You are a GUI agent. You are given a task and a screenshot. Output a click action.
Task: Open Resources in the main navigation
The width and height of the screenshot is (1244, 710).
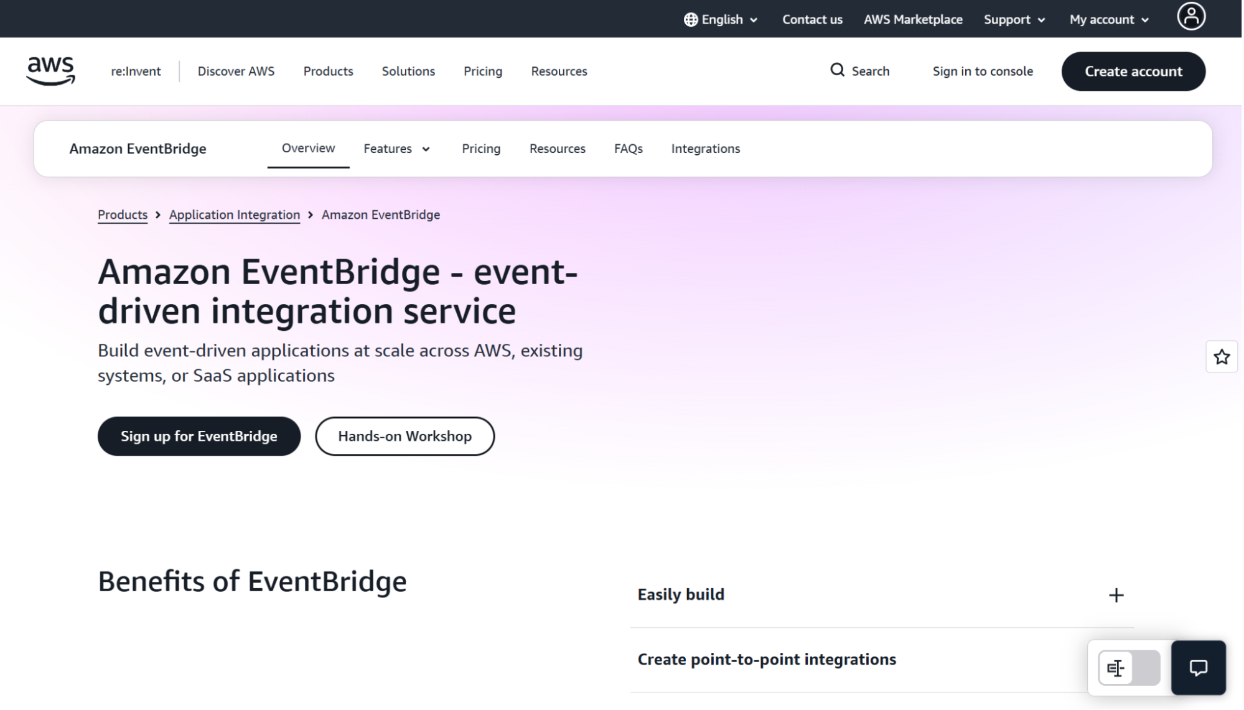click(559, 71)
